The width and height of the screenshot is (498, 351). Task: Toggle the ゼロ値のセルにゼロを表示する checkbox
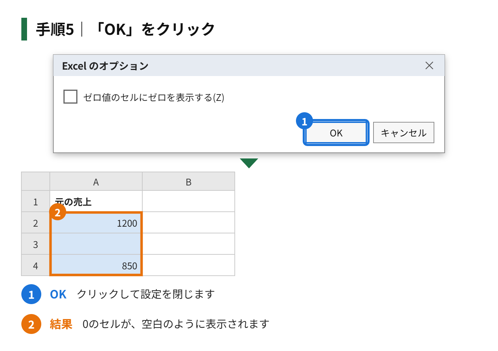pyautogui.click(x=70, y=97)
